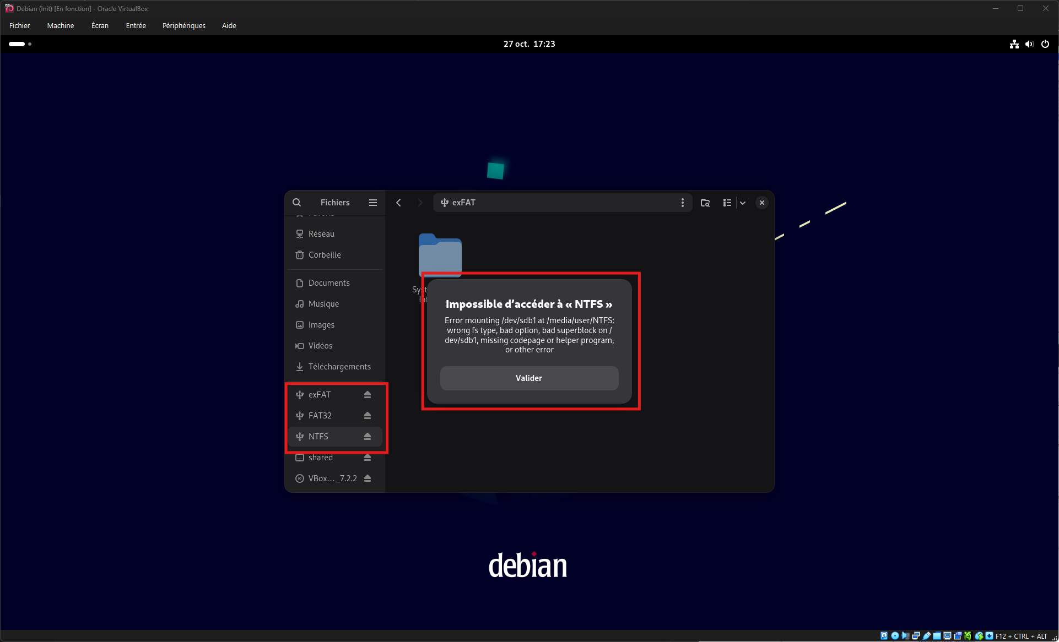Click the search icon in Fichiers
The height and width of the screenshot is (642, 1059).
[296, 203]
